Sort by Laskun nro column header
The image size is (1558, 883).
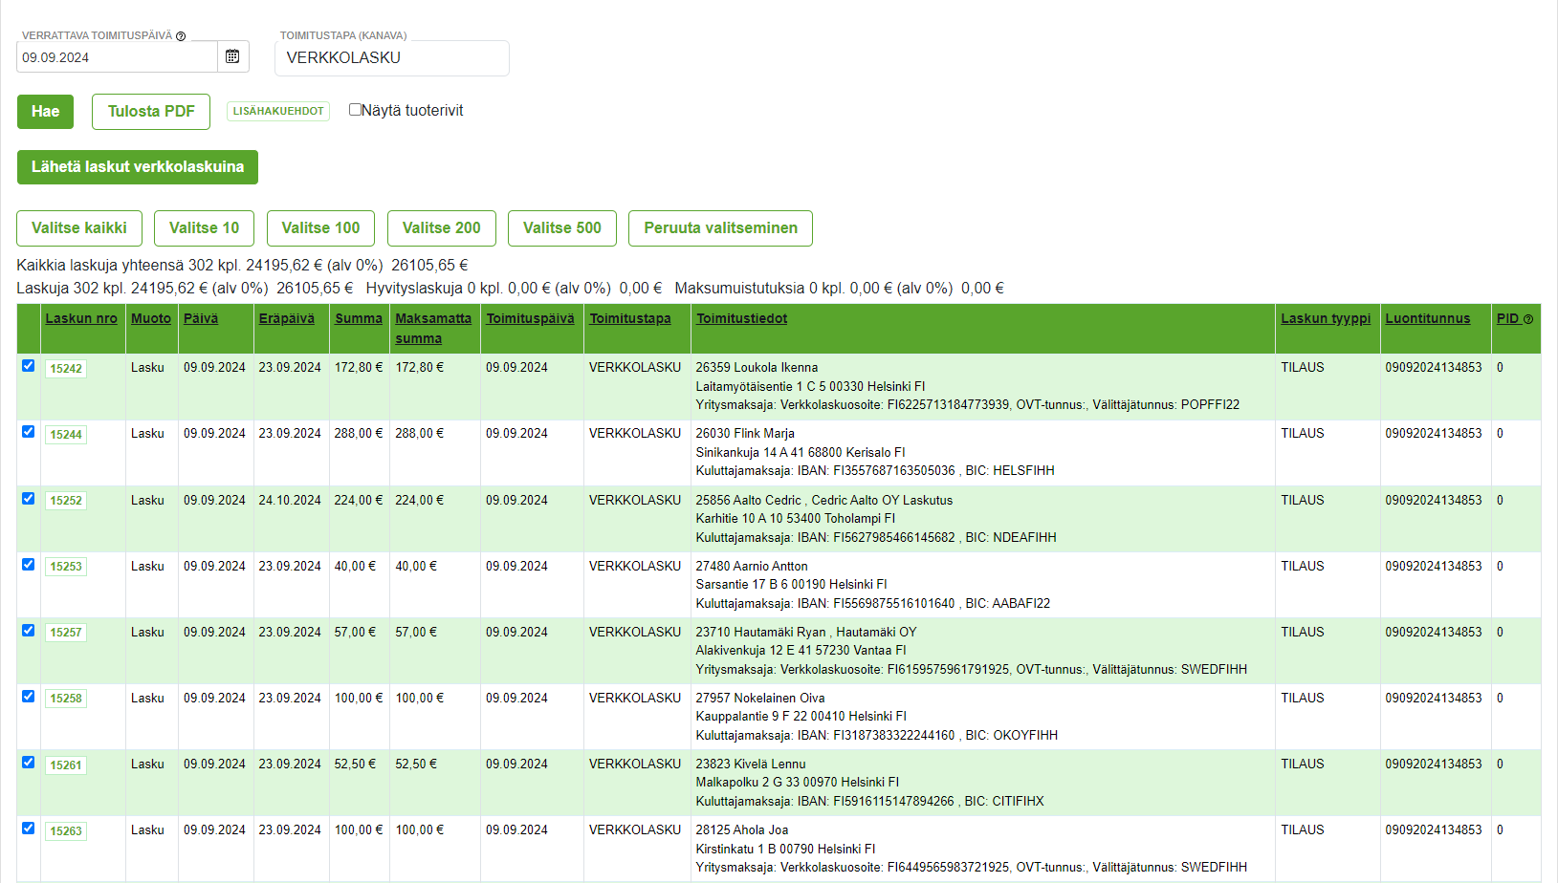pyautogui.click(x=81, y=318)
